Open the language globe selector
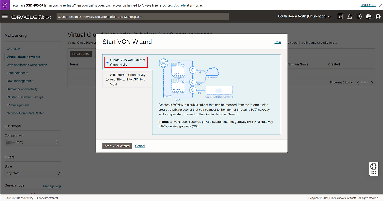Screen dimensions: 383x201 369,17
